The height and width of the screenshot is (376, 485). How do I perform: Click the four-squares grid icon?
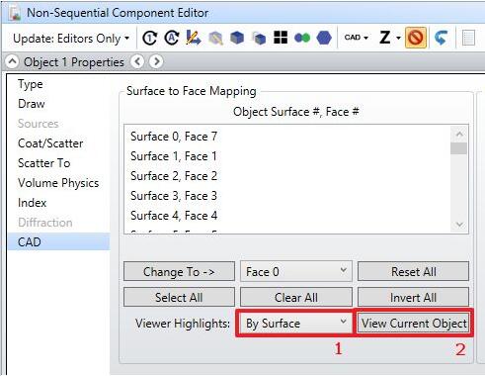[x=281, y=38]
